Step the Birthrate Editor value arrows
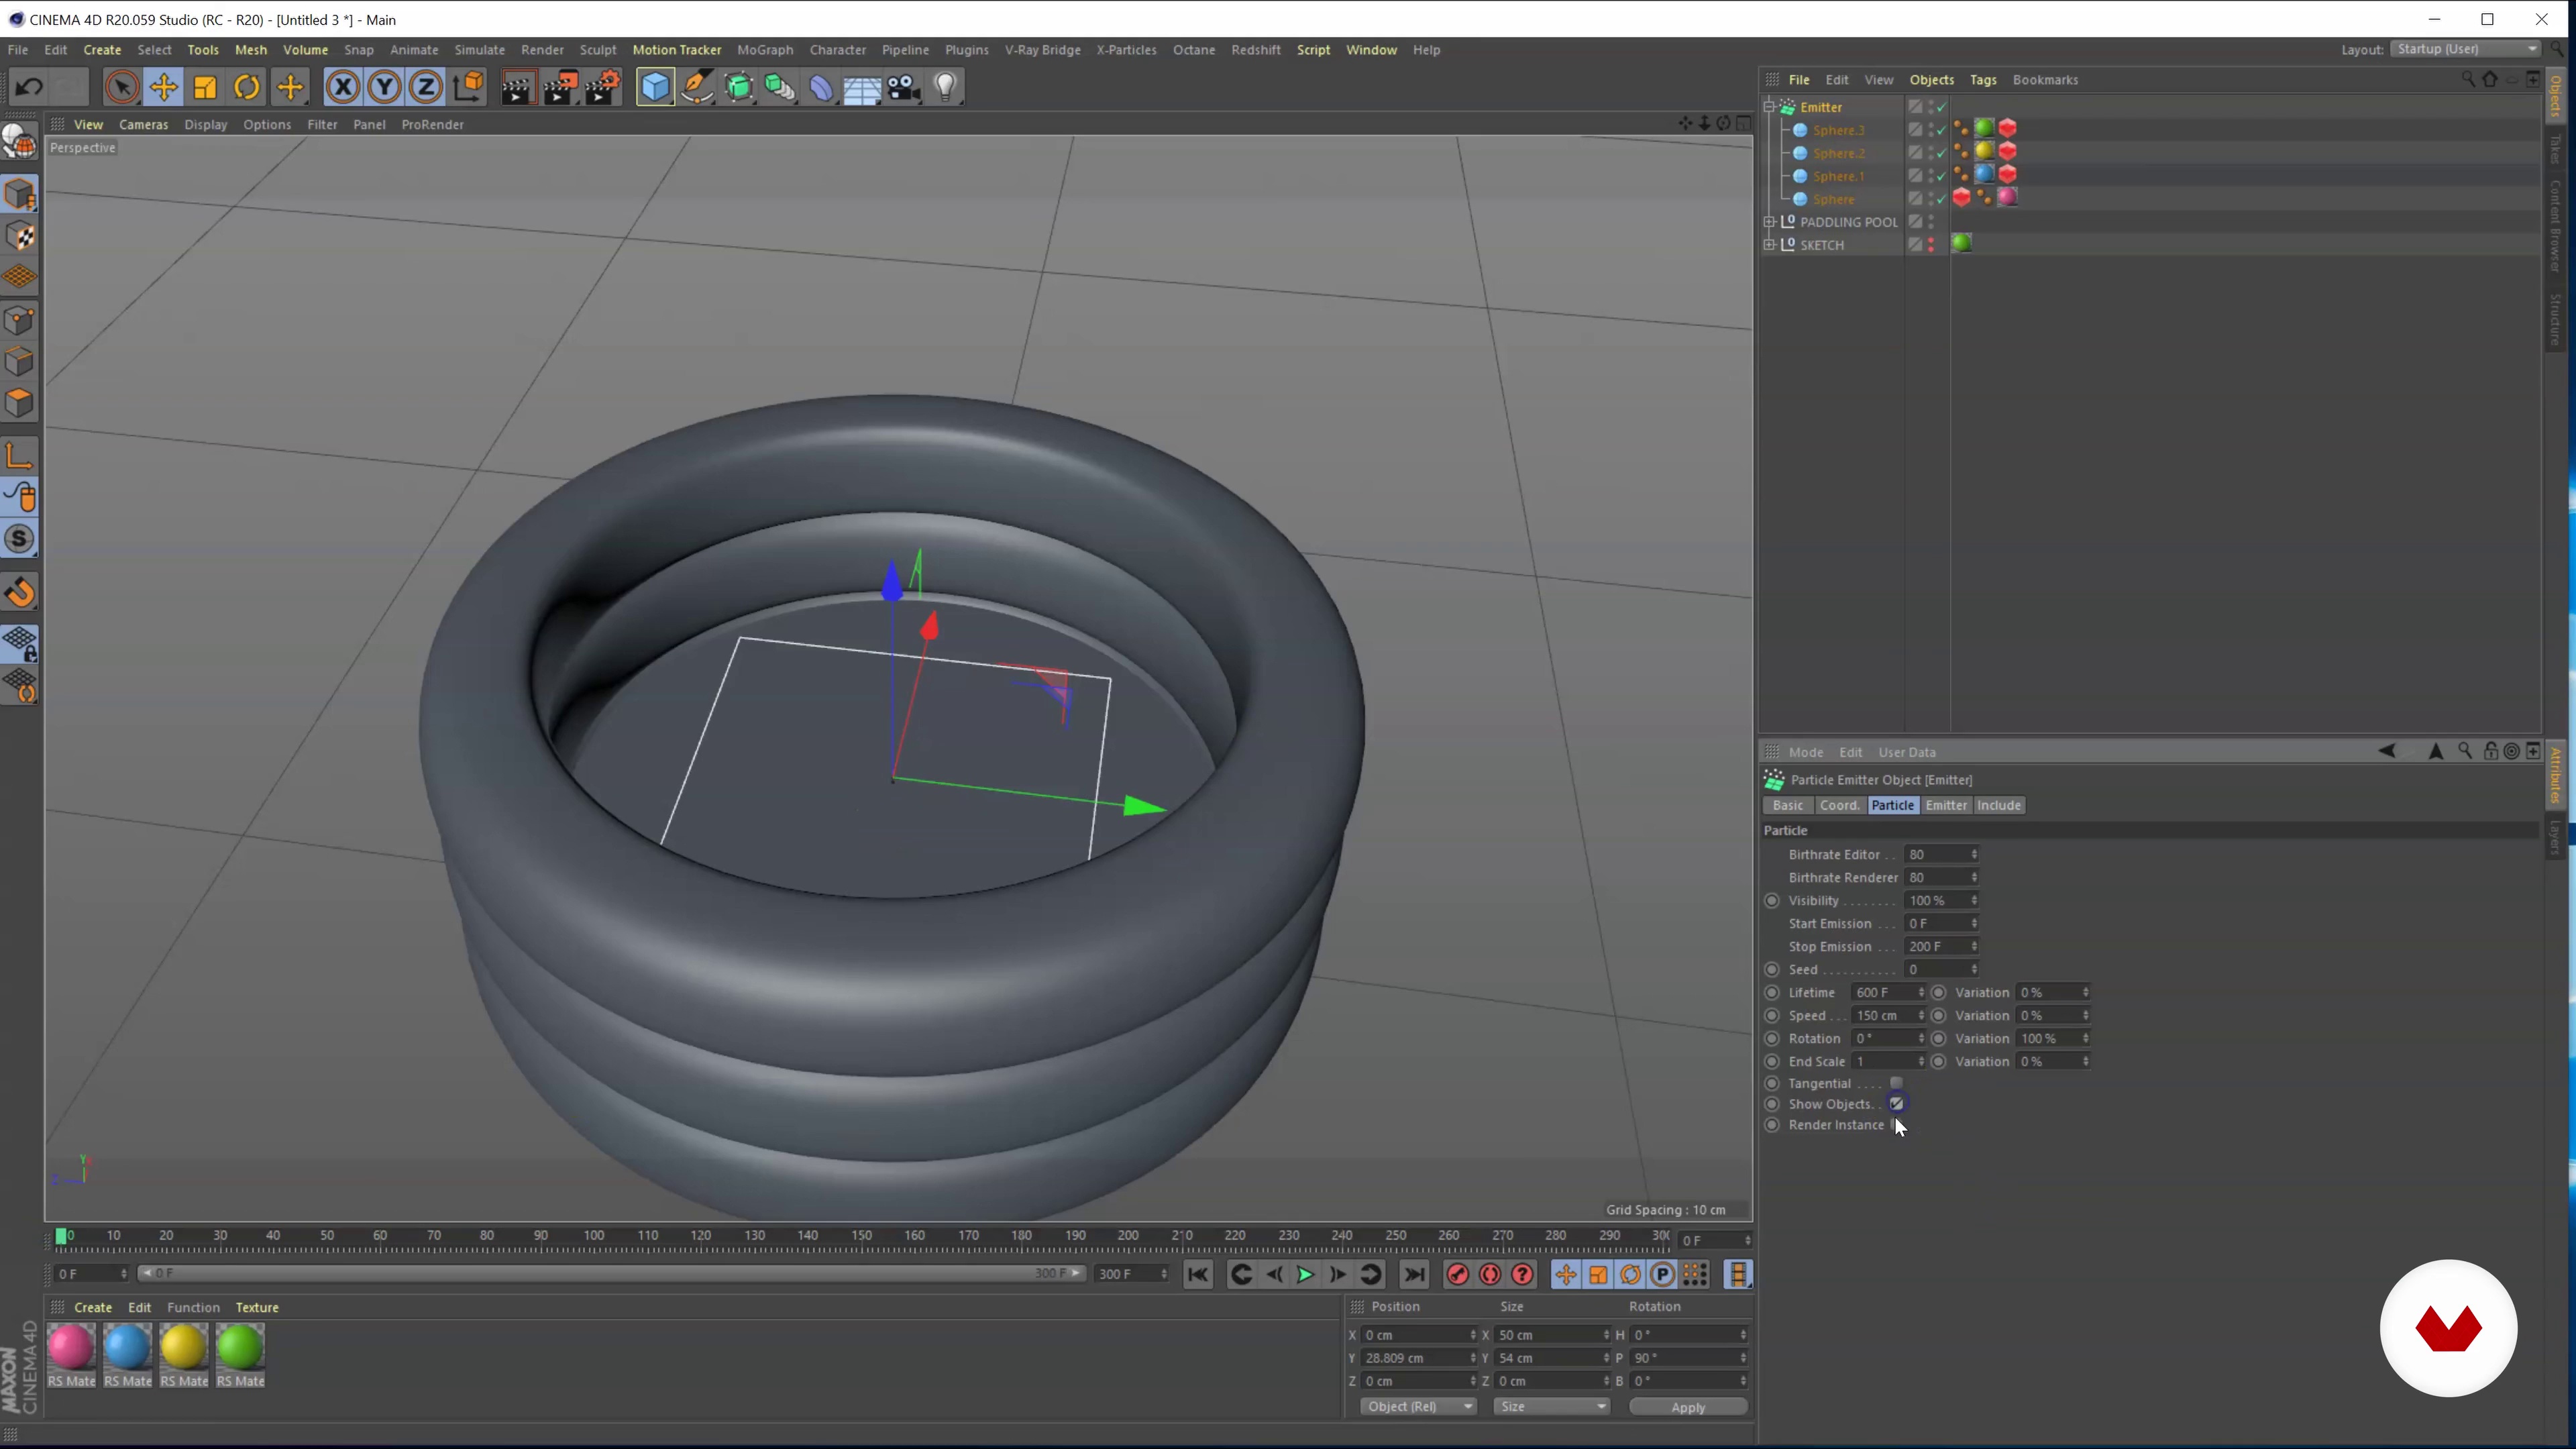The image size is (2576, 1449). tap(1974, 854)
